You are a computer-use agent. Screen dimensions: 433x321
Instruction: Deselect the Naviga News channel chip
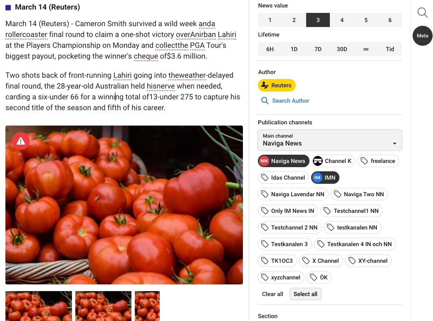pos(284,161)
